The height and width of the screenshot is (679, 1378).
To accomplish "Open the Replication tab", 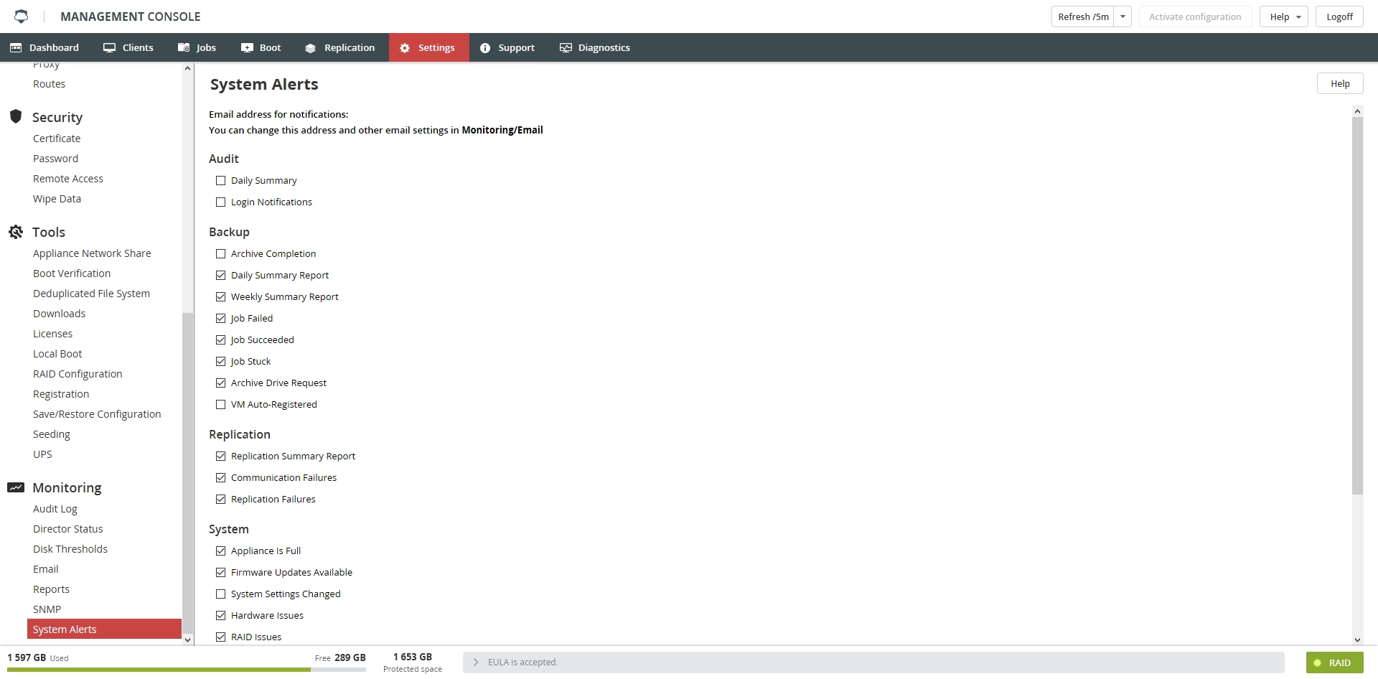I will pyautogui.click(x=340, y=47).
